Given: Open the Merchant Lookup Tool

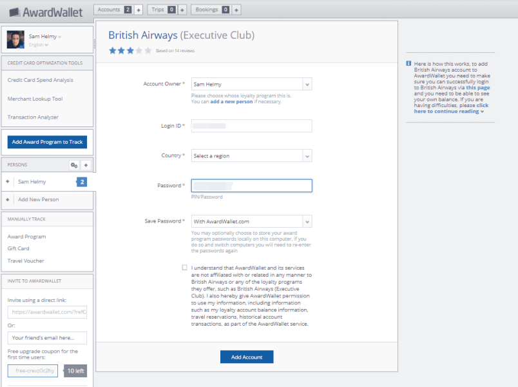Looking at the screenshot, I should pos(35,99).
